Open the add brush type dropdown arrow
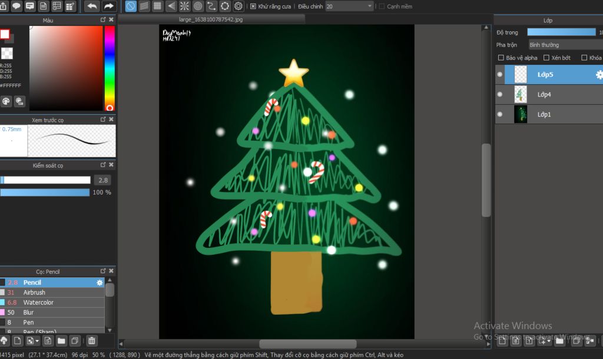603x359 pixels. (x=37, y=341)
